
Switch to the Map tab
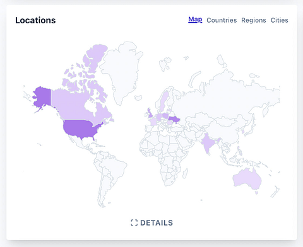click(195, 20)
